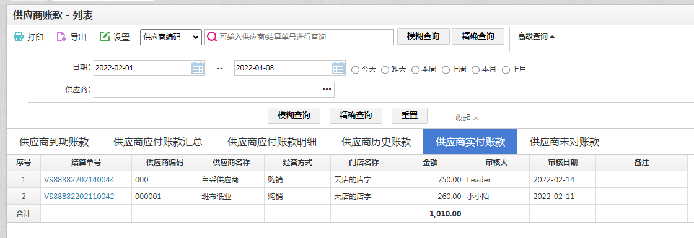This screenshot has height=238, width=694.
Task: Click the 审核日期 column header
Action: coord(563,163)
